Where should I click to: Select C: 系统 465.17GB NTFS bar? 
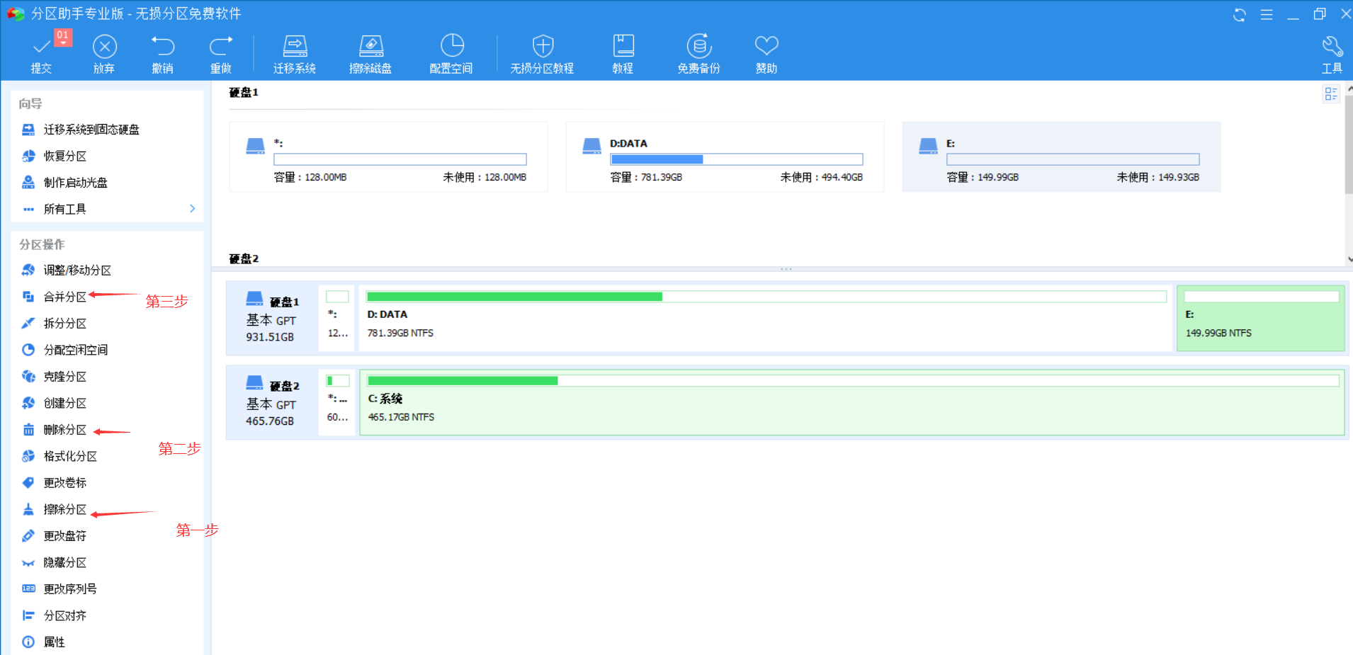(852, 401)
